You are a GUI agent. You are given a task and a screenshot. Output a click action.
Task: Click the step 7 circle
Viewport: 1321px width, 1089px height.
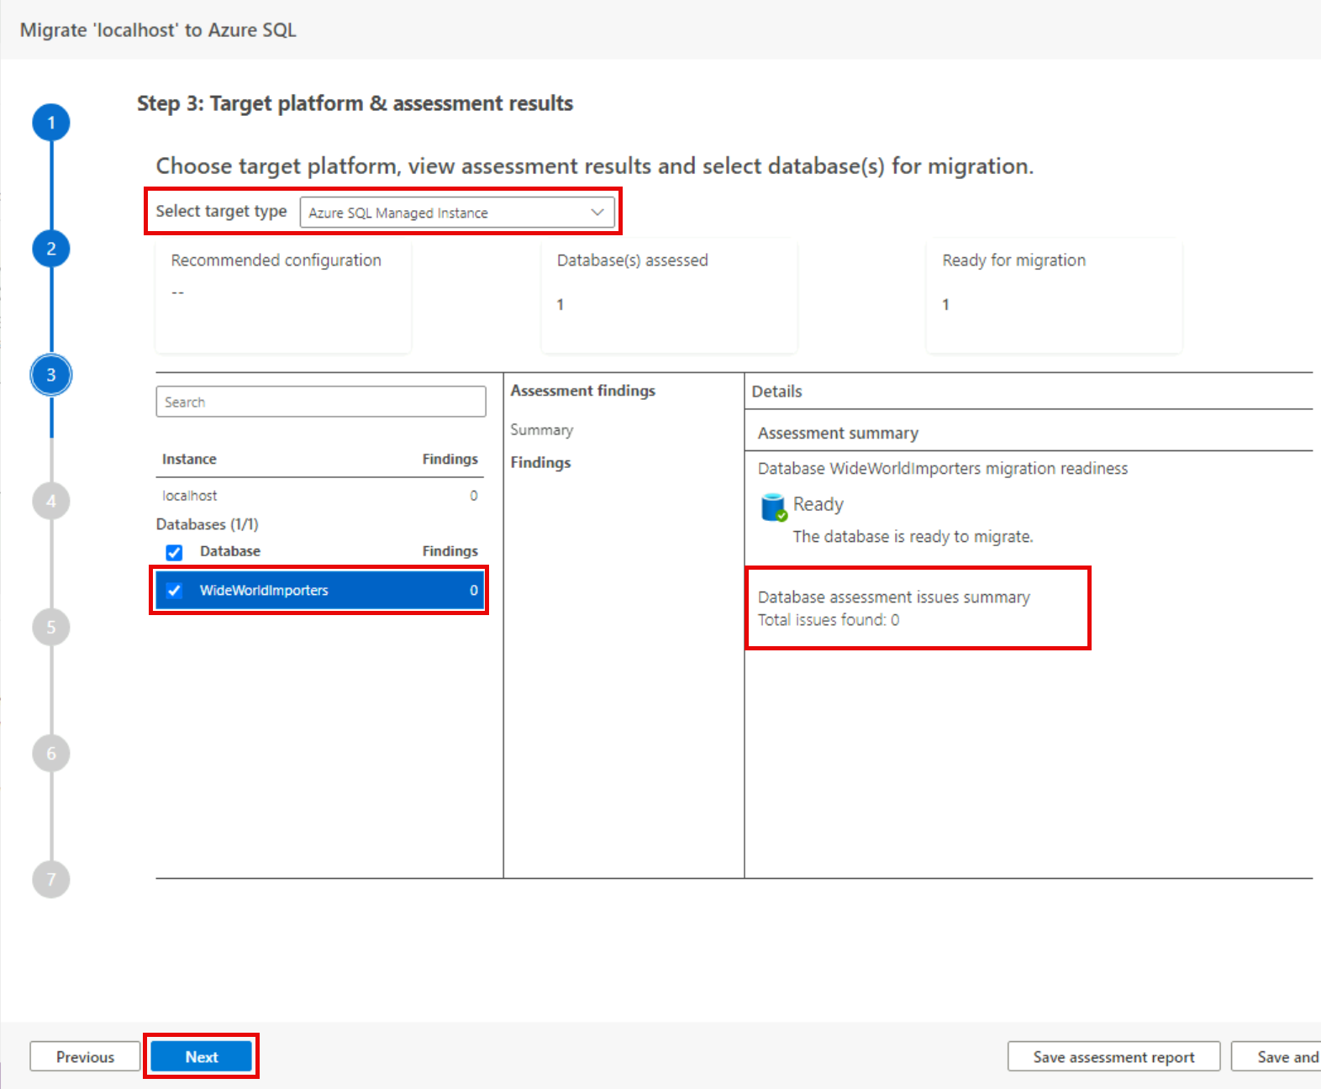coord(51,880)
